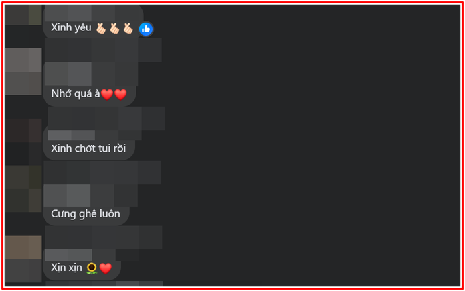This screenshot has width=465, height=291.
Task: Open the avatar beside the "Xinh yêu" comment
Action: point(23,15)
